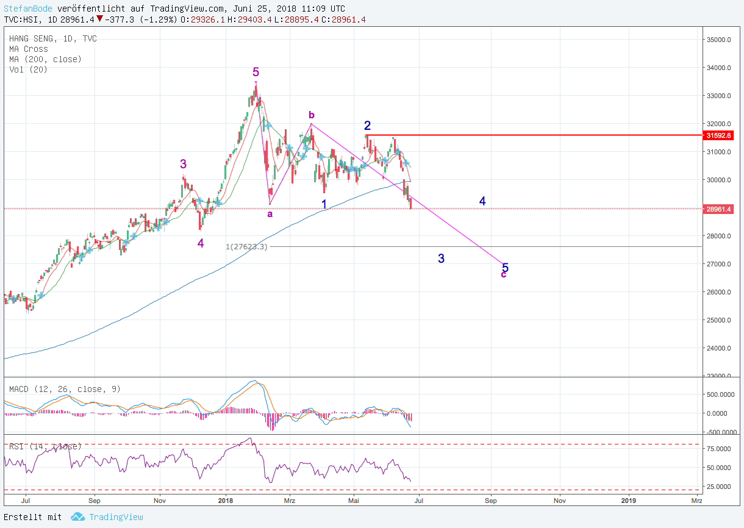
Task: Click the 2018 time axis label
Action: click(226, 501)
